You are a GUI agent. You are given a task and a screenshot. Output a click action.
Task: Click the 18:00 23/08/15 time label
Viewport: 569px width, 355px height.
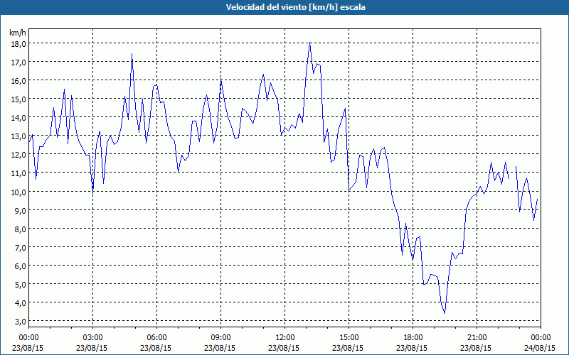click(413, 343)
